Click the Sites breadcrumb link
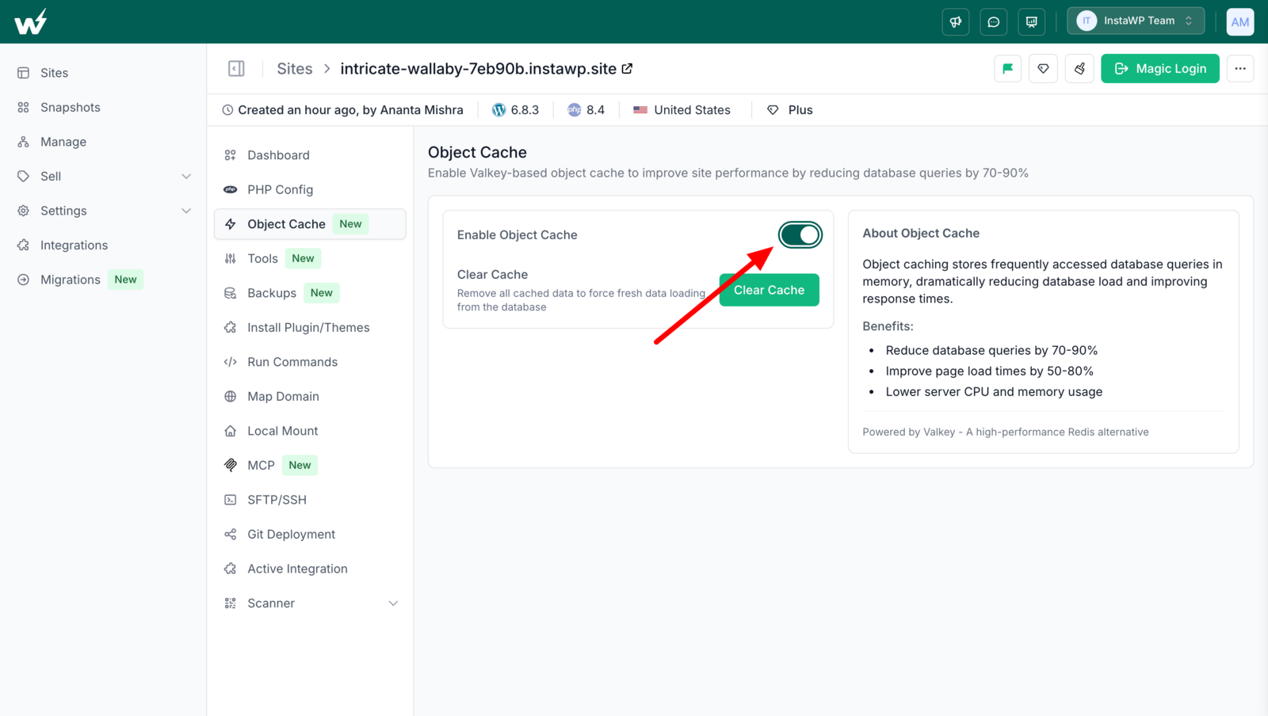1268x716 pixels. pos(295,69)
